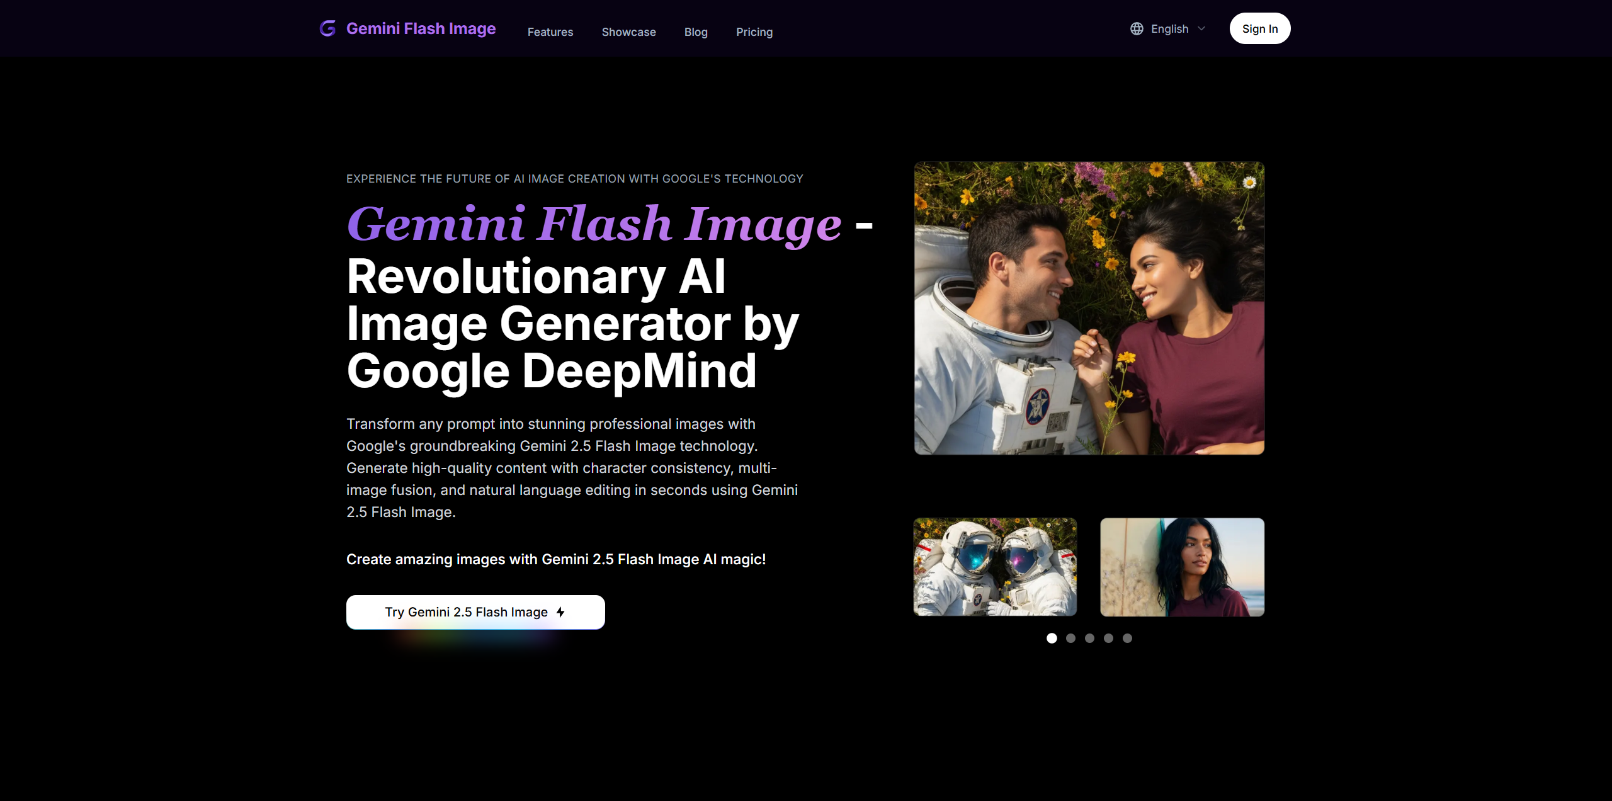Click the woman portrait thumbnail
This screenshot has width=1612, height=801.
click(x=1182, y=567)
